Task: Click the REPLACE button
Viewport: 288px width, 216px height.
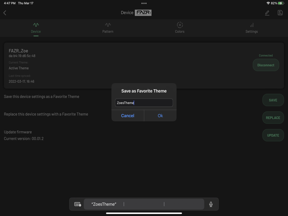Action: click(273, 118)
